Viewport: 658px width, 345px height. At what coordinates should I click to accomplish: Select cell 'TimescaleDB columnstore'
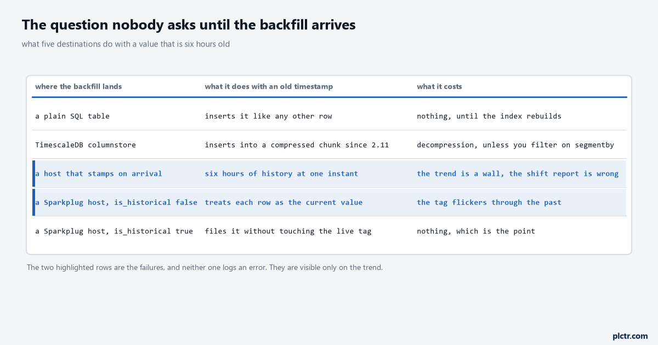[86, 145]
